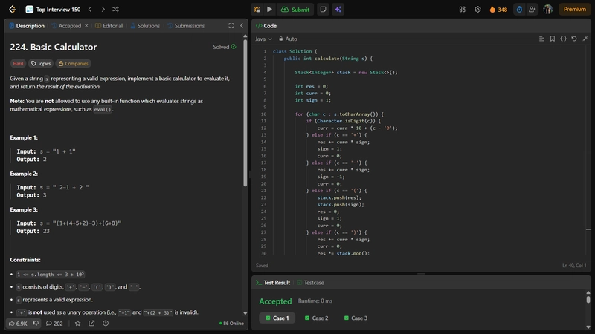Image resolution: width=595 pixels, height=334 pixels.
Task: Upvote the problem with 6.9K likes
Action: (18, 324)
